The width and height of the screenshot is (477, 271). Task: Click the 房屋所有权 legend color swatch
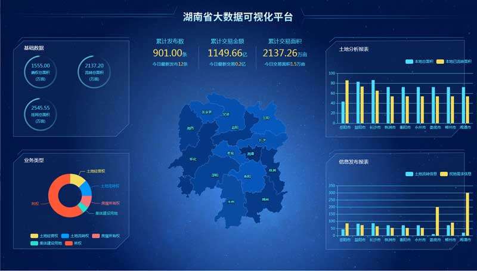pos(97,236)
